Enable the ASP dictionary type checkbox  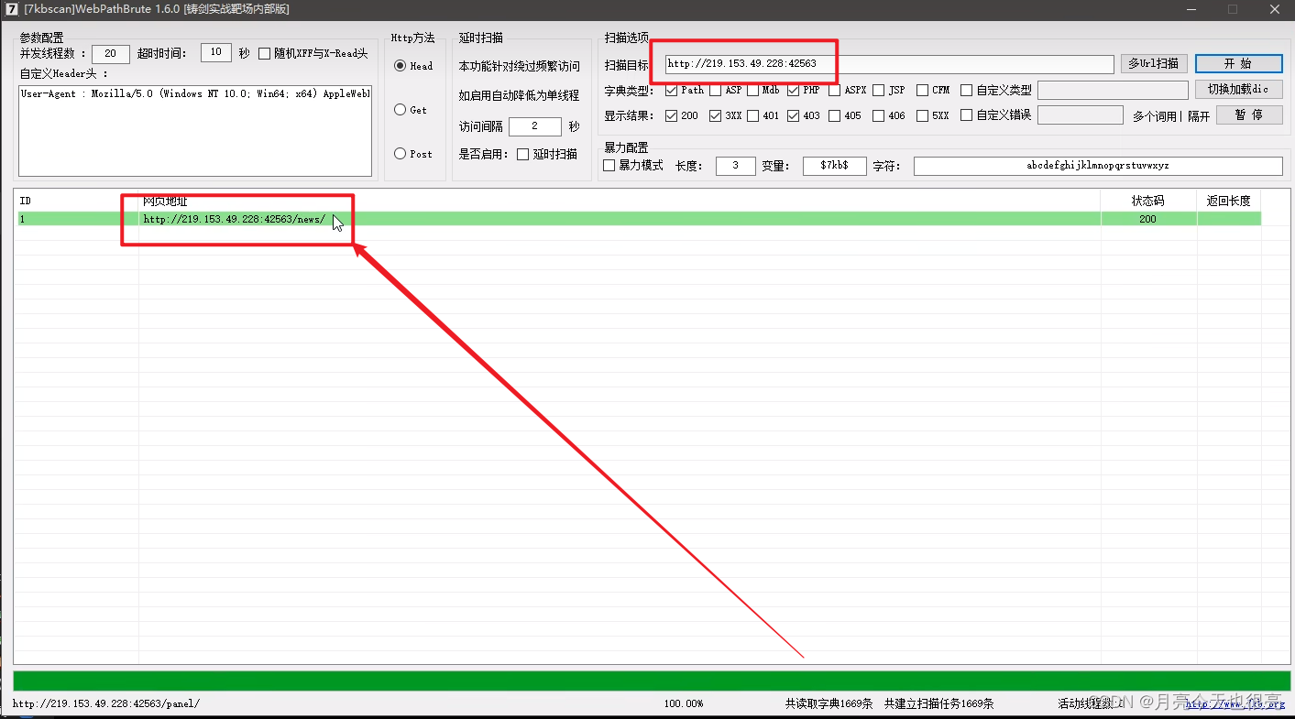pyautogui.click(x=715, y=91)
